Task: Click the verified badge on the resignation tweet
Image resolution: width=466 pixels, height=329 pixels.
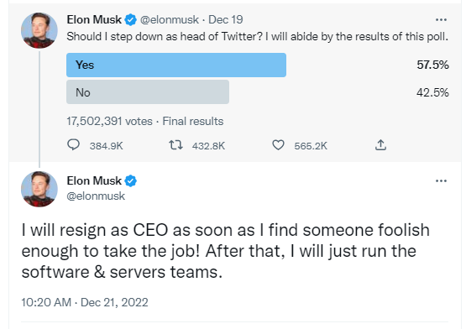Action: [130, 181]
